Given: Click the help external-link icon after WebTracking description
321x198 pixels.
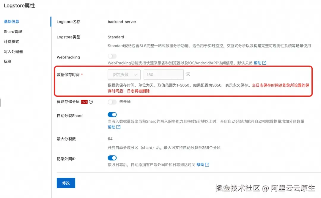Looking at the screenshot, I should click(x=264, y=63).
